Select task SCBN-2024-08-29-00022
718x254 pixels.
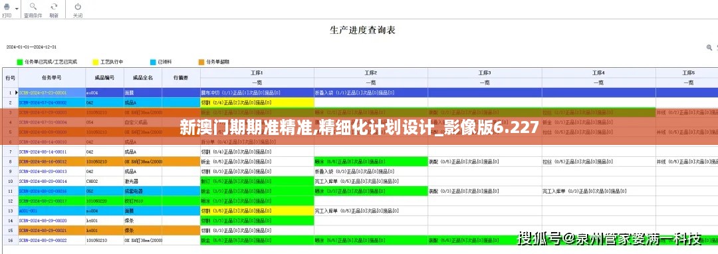click(x=52, y=240)
